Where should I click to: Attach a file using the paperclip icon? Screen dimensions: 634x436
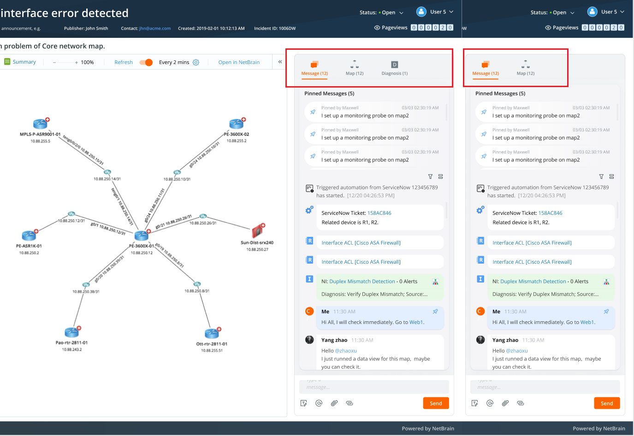[x=334, y=403]
